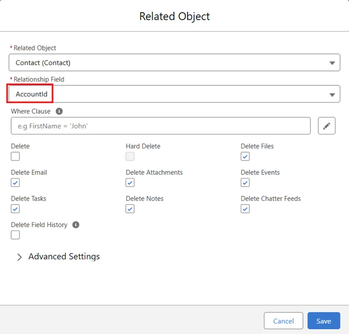Click the pencil edit icon beside Where Clause
The image size is (349, 334).
click(327, 126)
